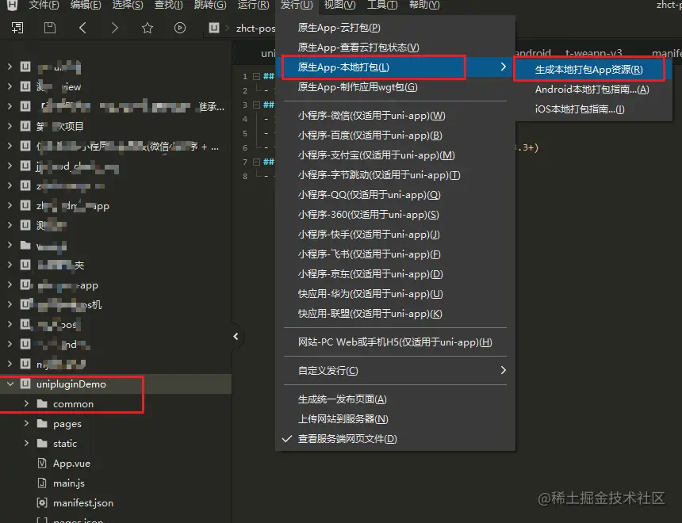Click the App.vue file icon
682x523 pixels.
pyautogui.click(x=42, y=463)
